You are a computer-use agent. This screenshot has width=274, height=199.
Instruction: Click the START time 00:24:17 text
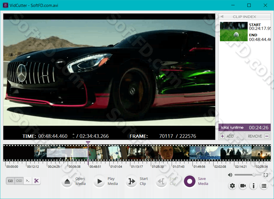[x=260, y=29]
